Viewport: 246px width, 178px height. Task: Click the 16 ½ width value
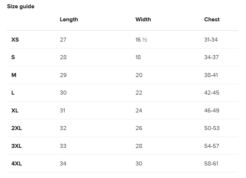[141, 40]
